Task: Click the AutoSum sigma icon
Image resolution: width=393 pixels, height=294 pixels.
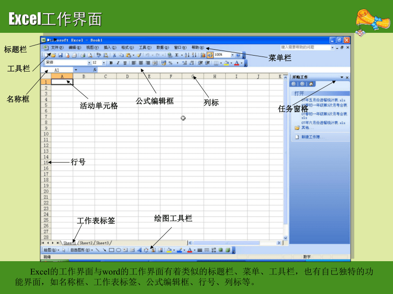Action: click(x=177, y=55)
